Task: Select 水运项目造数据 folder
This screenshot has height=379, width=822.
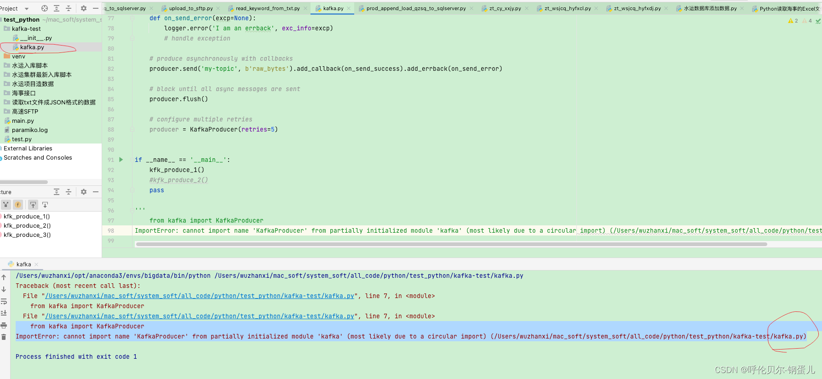Action: 33,84
